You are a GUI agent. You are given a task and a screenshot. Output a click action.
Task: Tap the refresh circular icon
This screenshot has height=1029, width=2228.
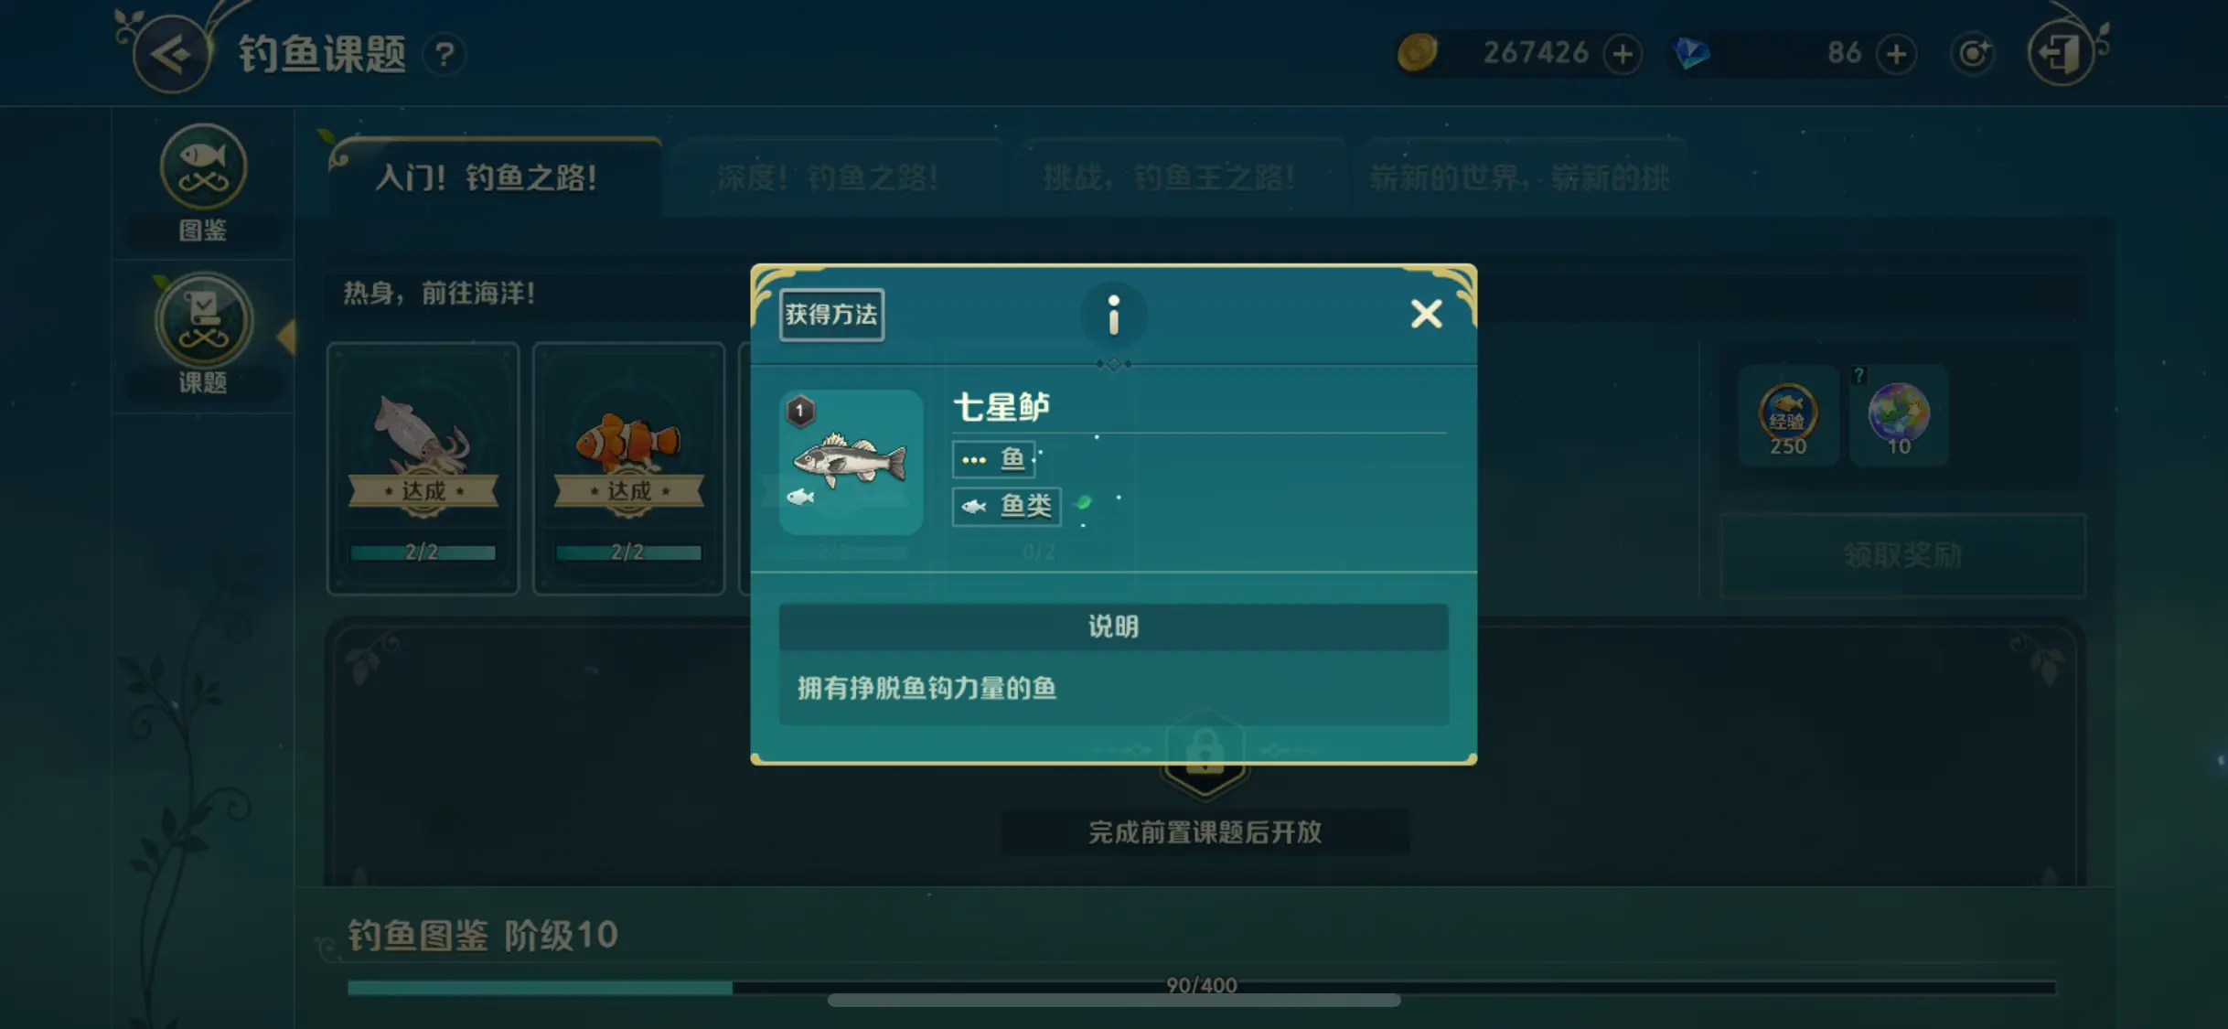pos(1973,54)
